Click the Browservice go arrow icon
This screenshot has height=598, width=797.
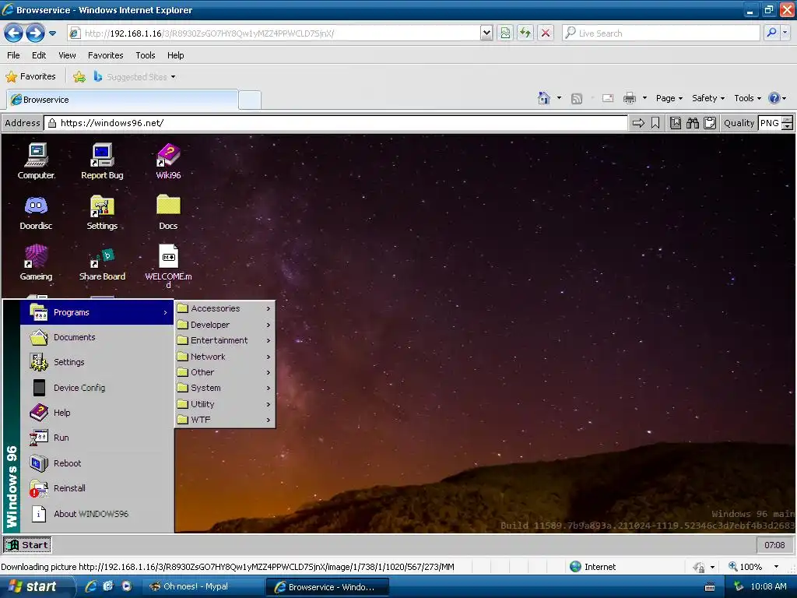(x=638, y=123)
